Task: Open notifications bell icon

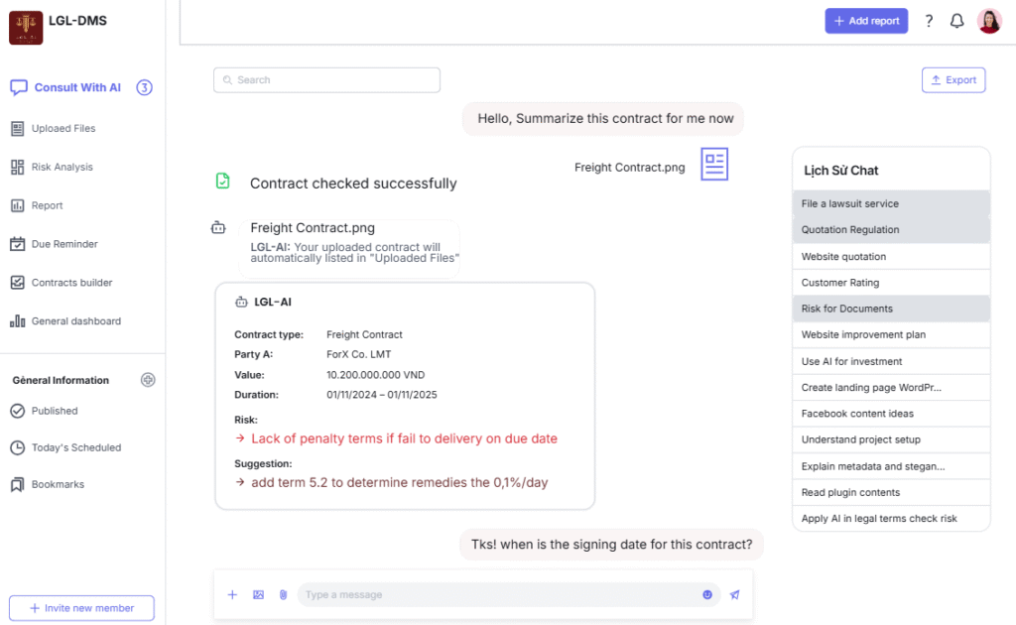Action: click(x=956, y=21)
